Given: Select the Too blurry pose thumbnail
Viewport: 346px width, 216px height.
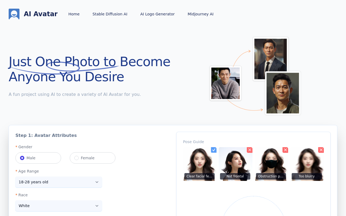Looking at the screenshot, I should (x=307, y=164).
